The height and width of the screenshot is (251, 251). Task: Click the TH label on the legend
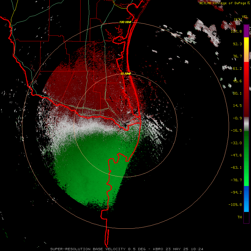pos(240,217)
